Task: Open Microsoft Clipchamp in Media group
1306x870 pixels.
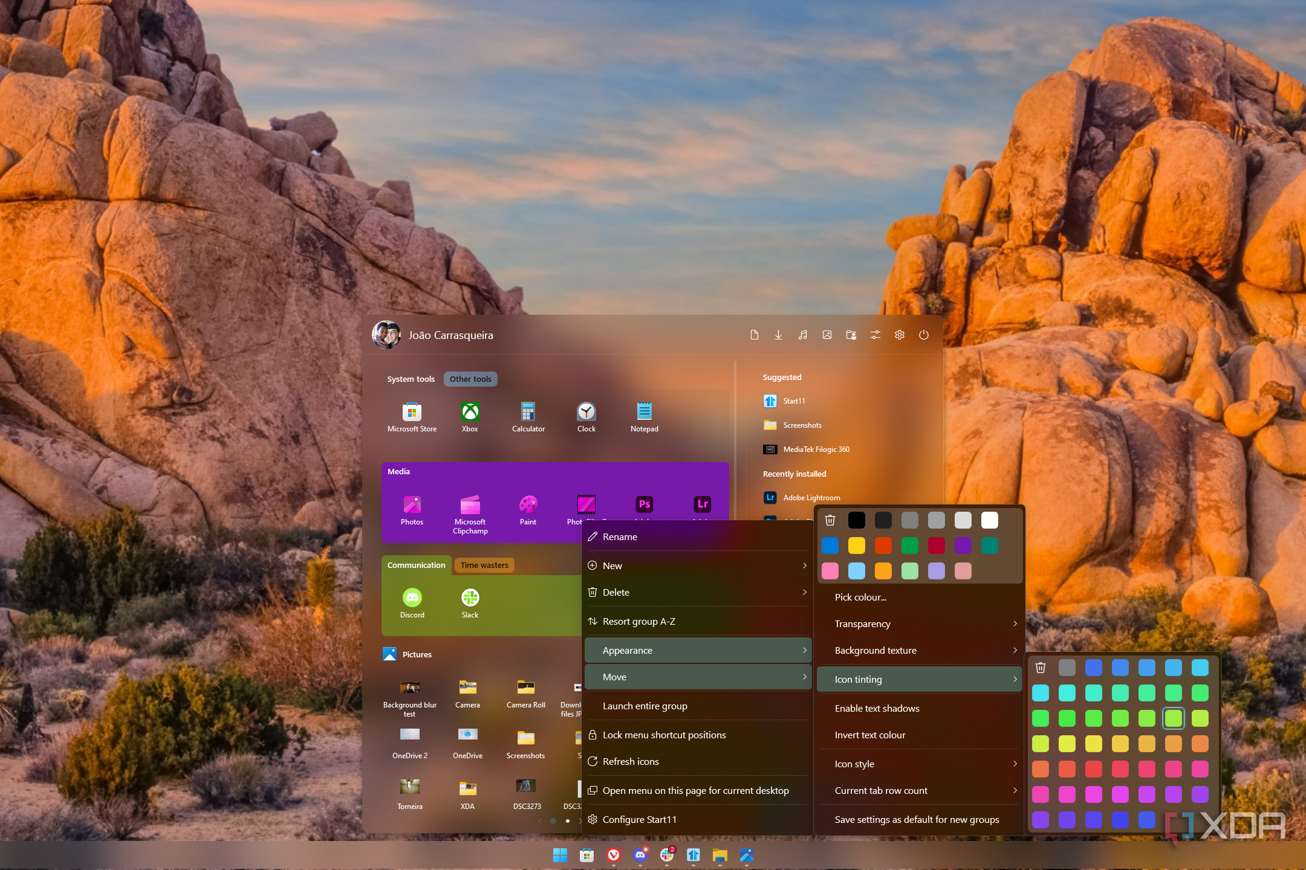Action: [470, 515]
